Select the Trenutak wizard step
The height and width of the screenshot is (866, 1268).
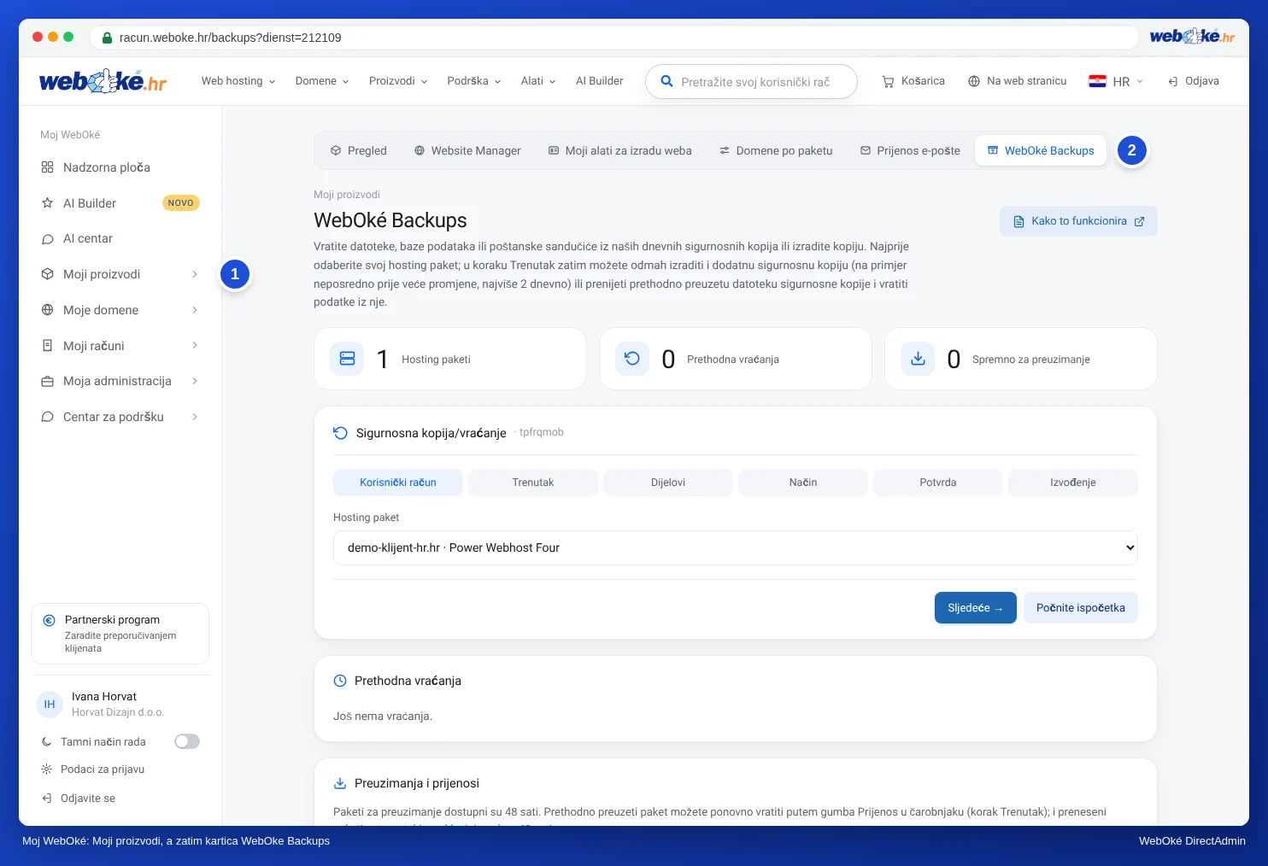pos(533,483)
